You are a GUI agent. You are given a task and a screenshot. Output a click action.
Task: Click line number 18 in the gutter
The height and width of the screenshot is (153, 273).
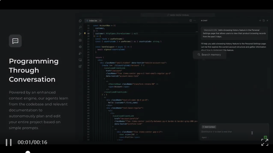[88, 33]
